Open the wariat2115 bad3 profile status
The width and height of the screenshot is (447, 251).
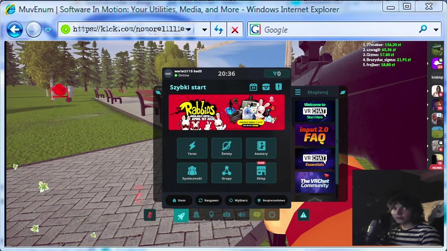pos(183,73)
